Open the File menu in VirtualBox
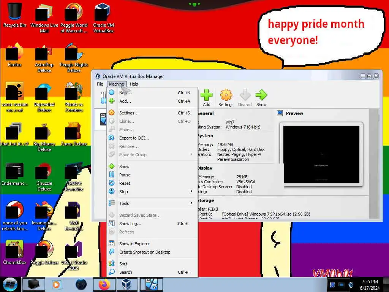The image size is (389, 292). click(100, 84)
